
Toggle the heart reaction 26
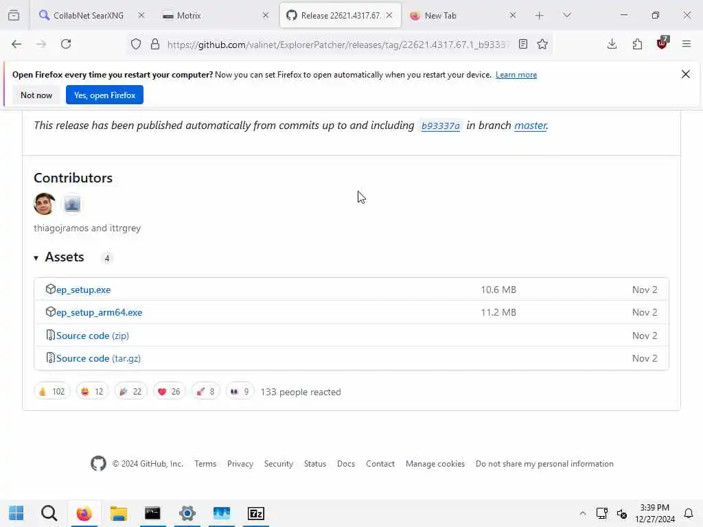(x=169, y=392)
